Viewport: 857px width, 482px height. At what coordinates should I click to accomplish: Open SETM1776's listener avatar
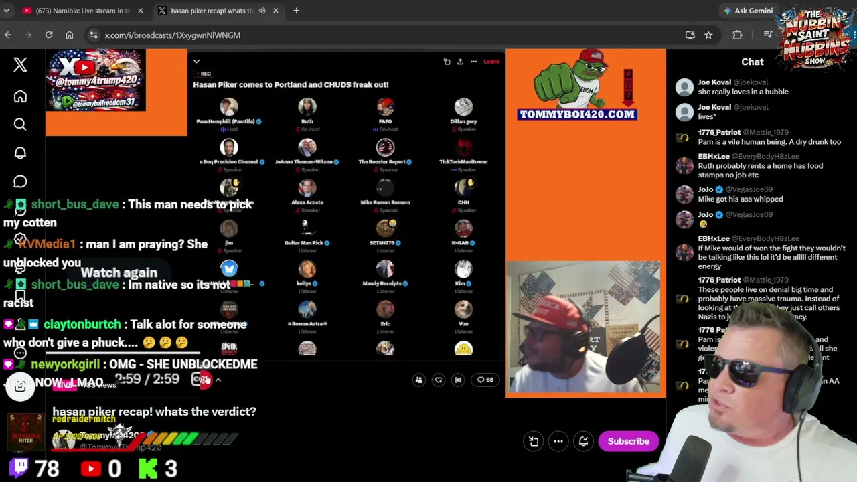click(385, 228)
